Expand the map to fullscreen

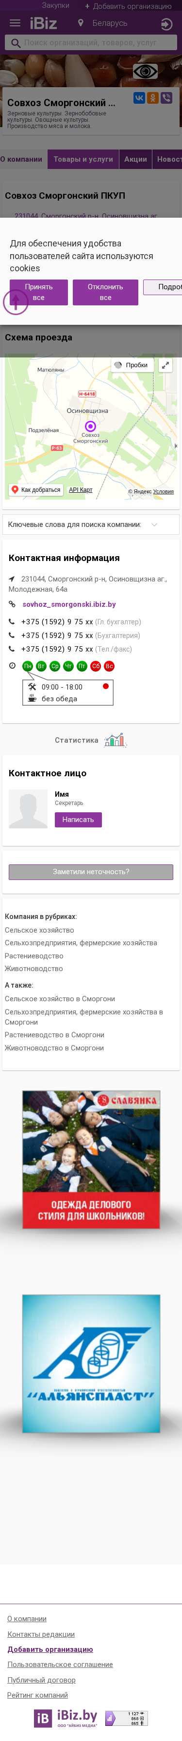(x=165, y=365)
